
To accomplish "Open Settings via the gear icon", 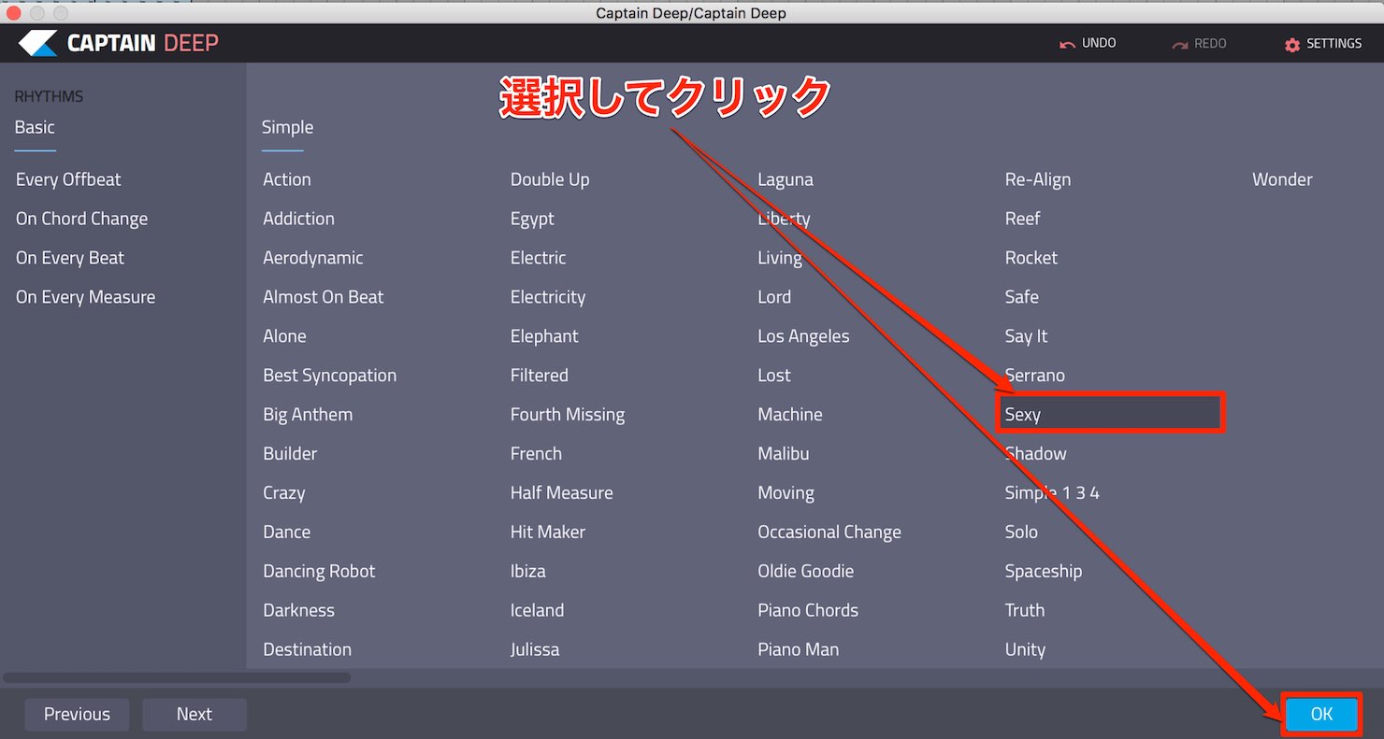I will pyautogui.click(x=1292, y=44).
